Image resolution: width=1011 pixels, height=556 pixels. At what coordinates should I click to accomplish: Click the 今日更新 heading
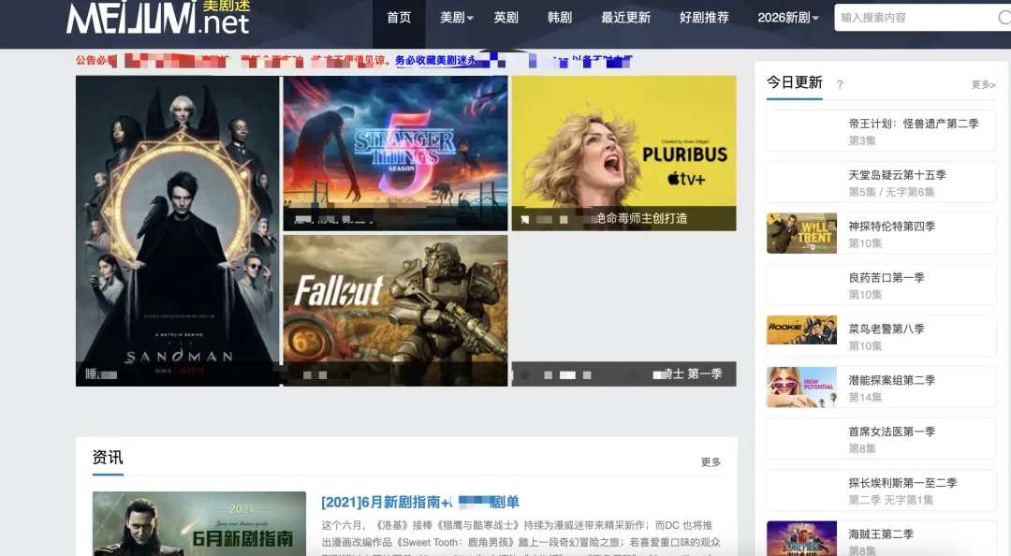795,82
